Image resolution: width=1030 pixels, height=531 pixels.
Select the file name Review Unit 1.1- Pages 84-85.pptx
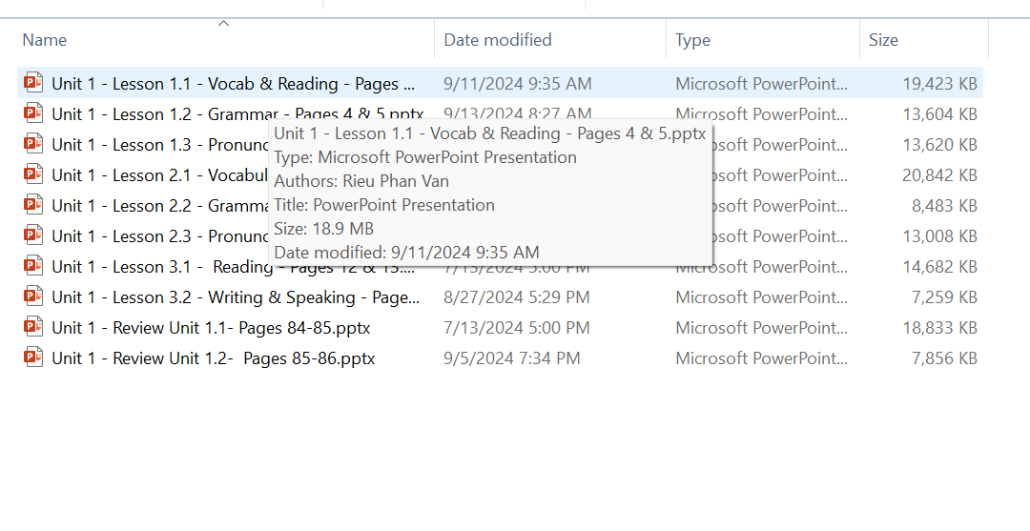pos(211,328)
